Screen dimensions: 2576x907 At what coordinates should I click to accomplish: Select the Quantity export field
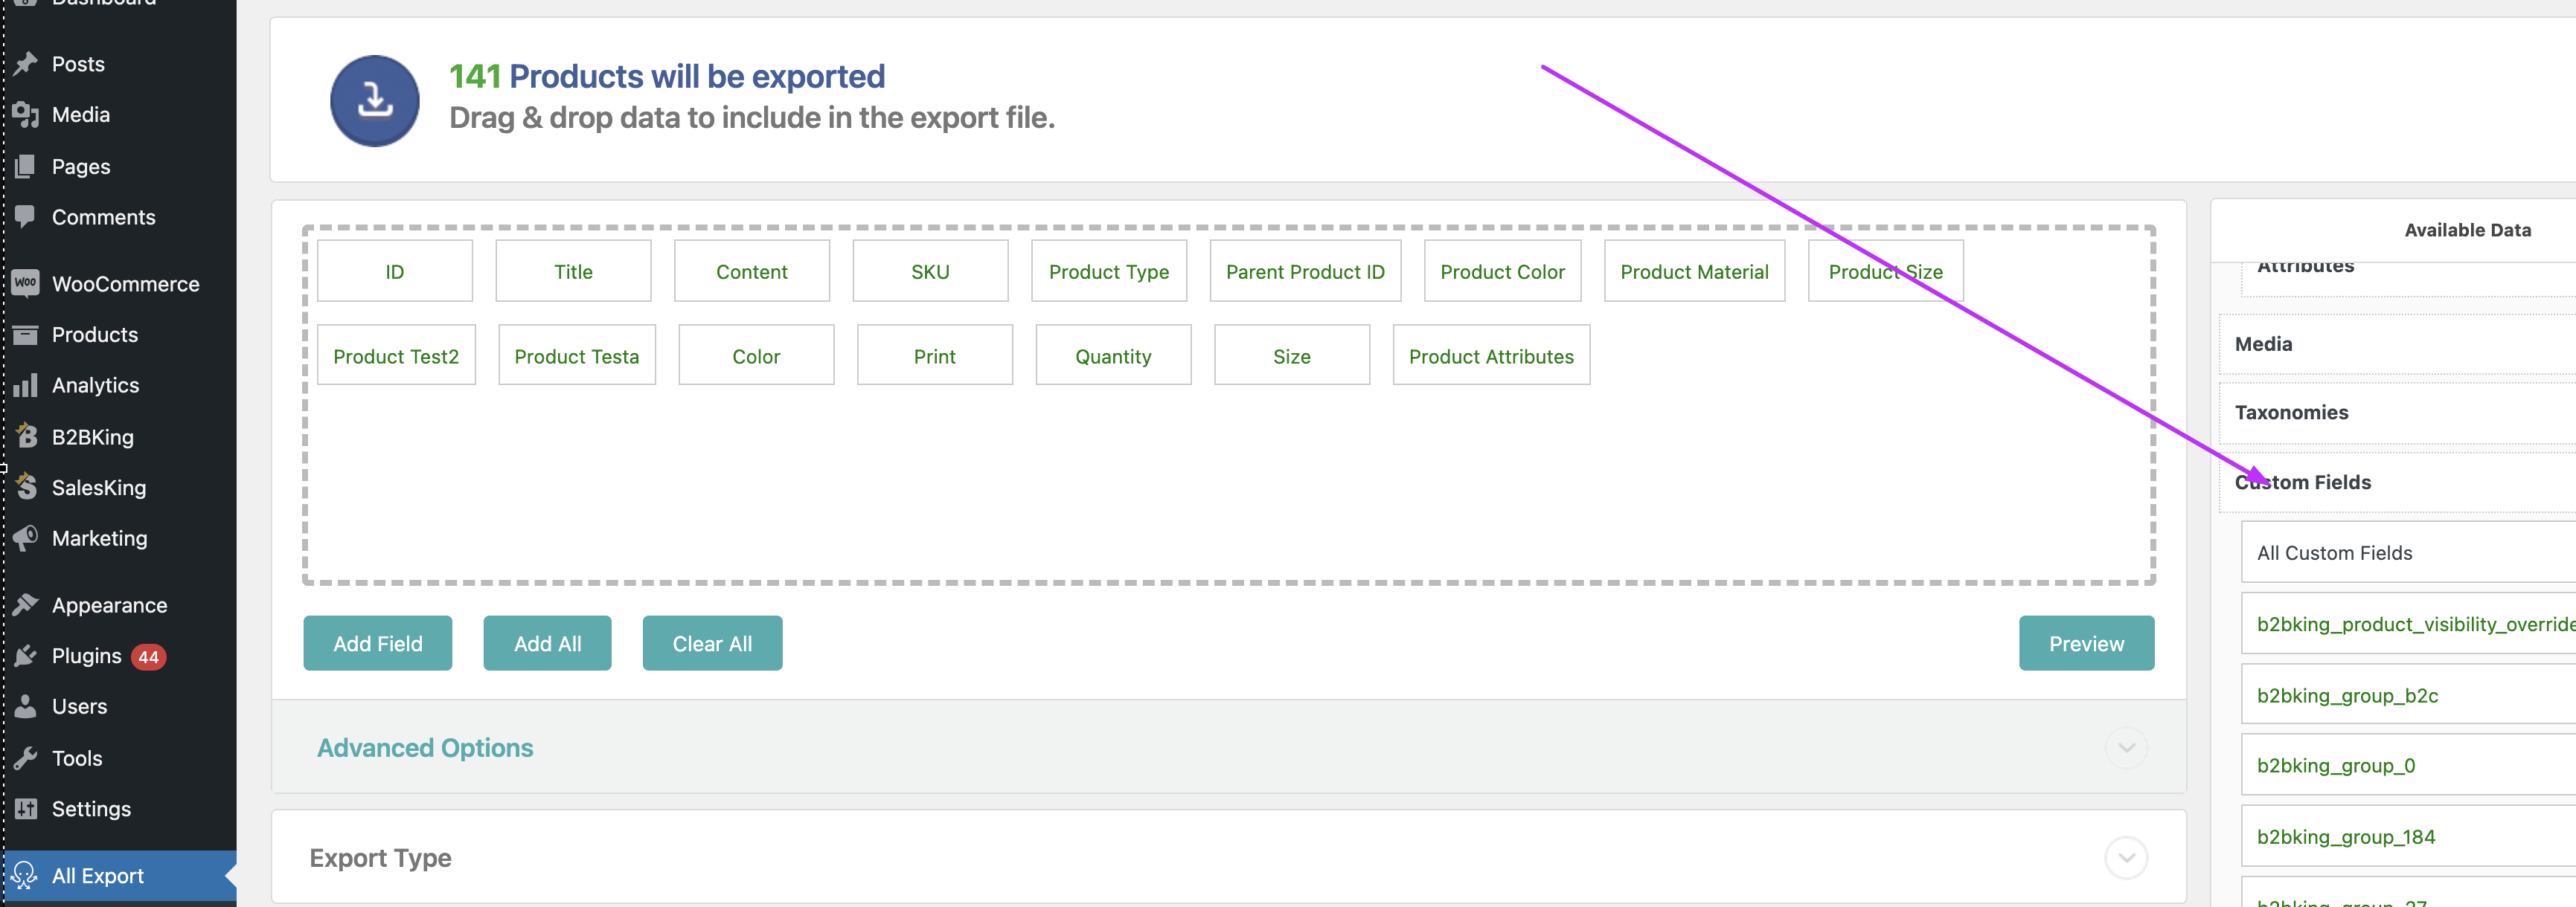coord(1113,355)
